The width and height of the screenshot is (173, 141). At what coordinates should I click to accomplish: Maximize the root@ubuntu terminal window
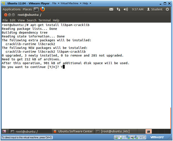click(x=13, y=15)
